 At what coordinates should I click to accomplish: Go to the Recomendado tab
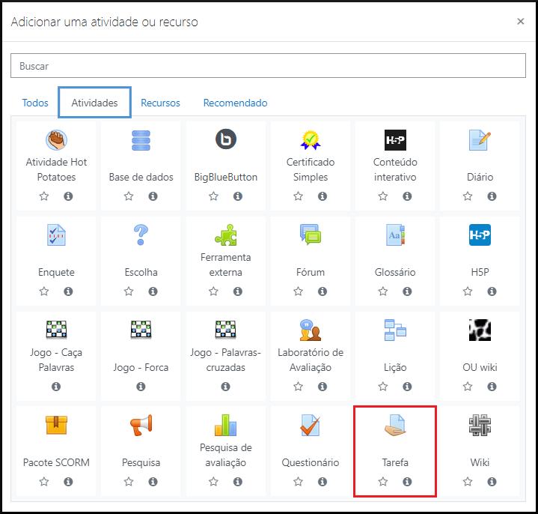pos(235,103)
